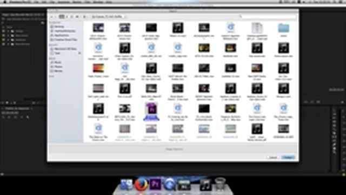Select the highlighted purple Premiere project file
346x195 pixels.
point(151,109)
